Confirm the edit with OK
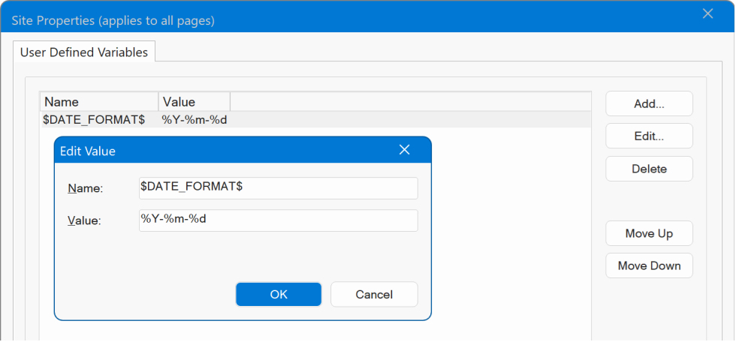The image size is (736, 342). tap(279, 295)
